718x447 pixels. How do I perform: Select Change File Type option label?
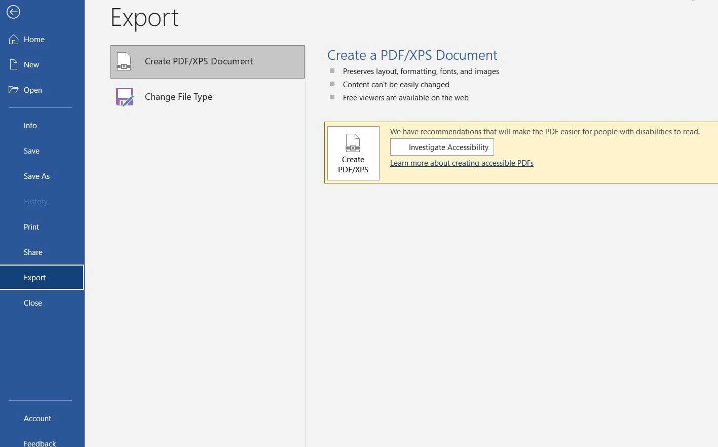point(178,97)
